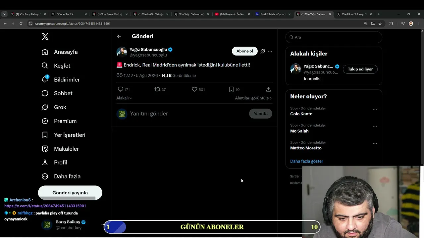Reload the current page

pyautogui.click(x=21, y=23)
